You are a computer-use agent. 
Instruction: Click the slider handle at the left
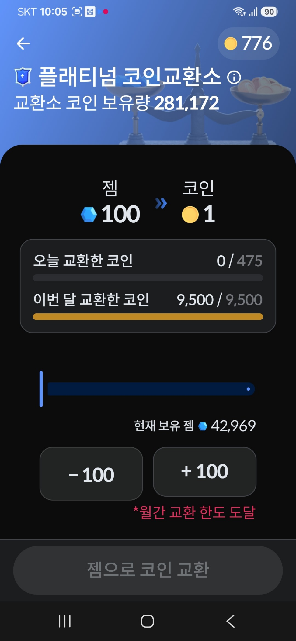coord(41,389)
